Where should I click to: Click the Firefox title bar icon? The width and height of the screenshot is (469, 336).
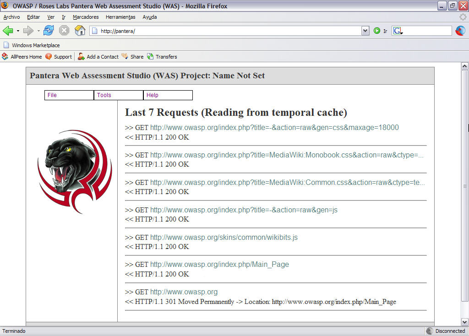(5, 5)
